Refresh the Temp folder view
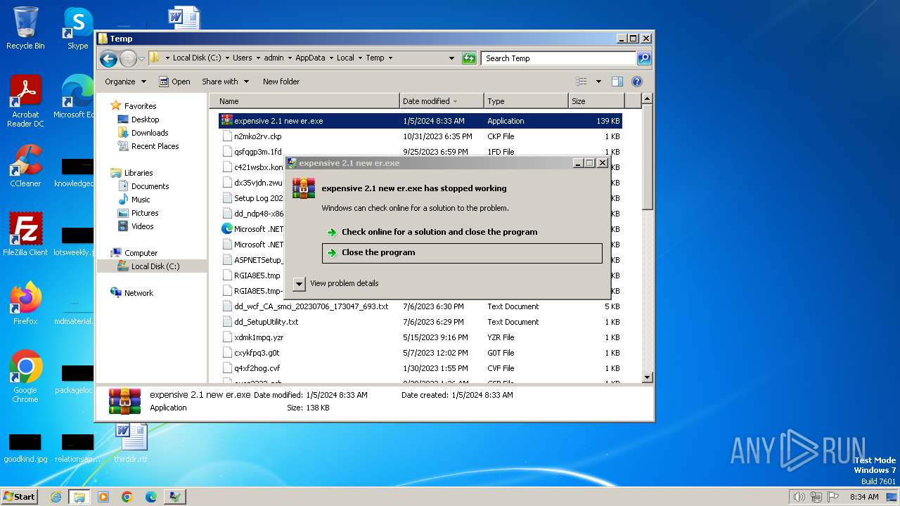The image size is (900, 506). coord(469,58)
